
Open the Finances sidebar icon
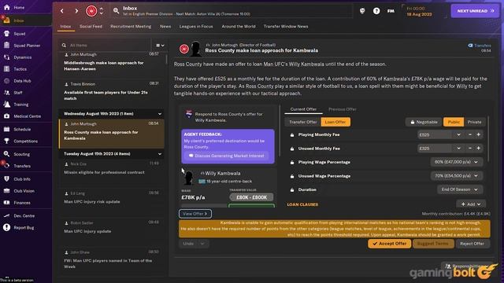tap(7, 203)
